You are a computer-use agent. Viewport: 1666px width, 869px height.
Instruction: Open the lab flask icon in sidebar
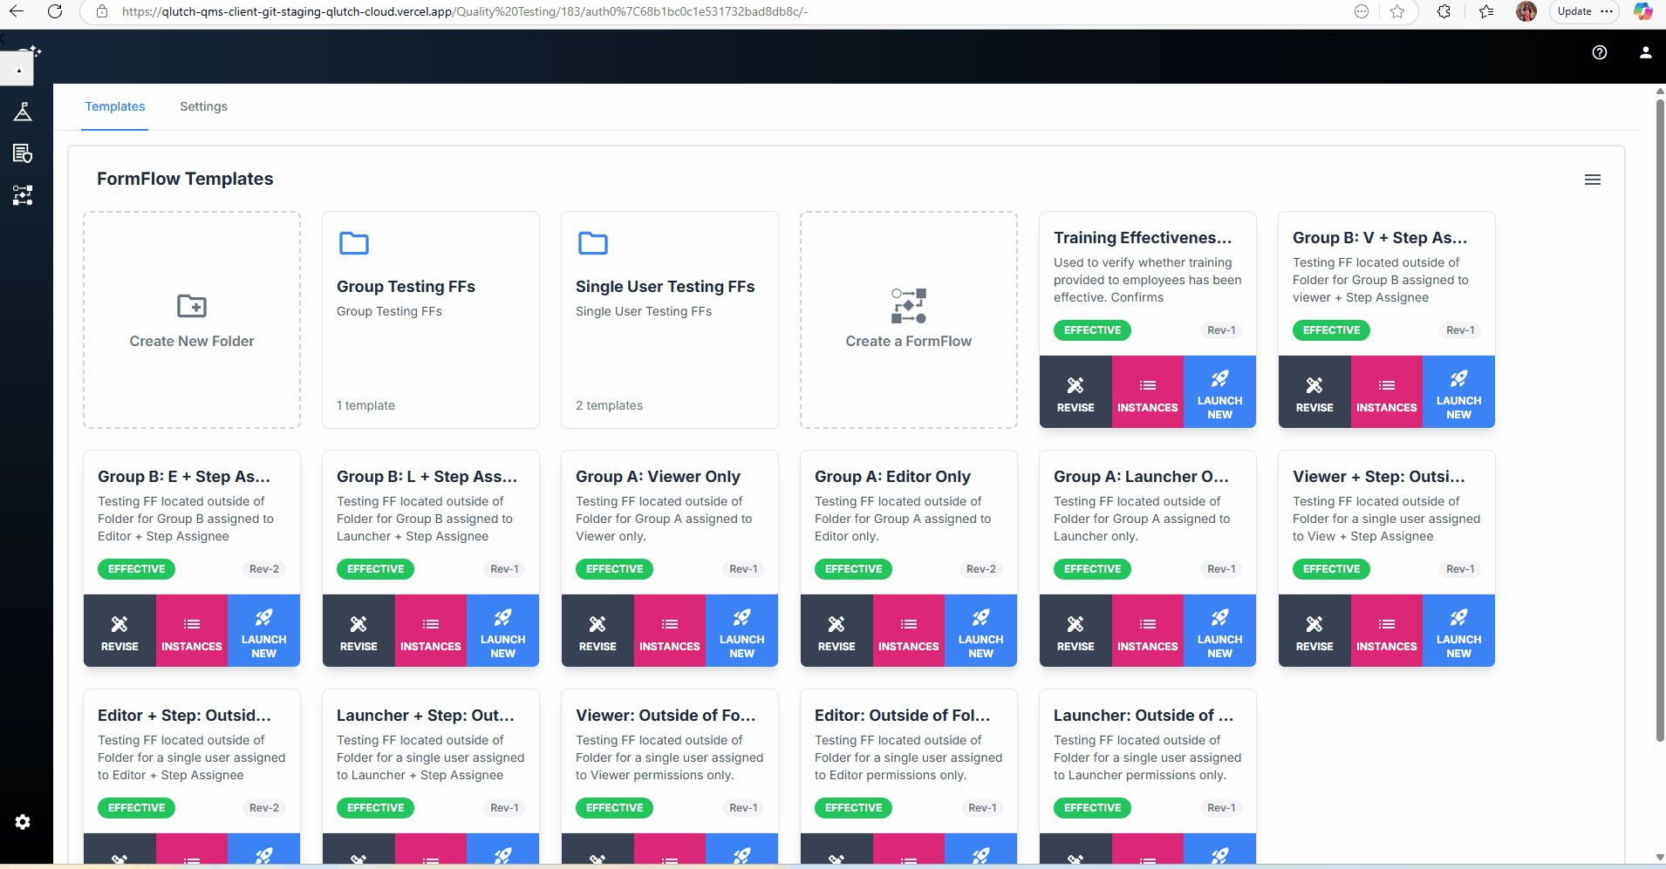(23, 112)
